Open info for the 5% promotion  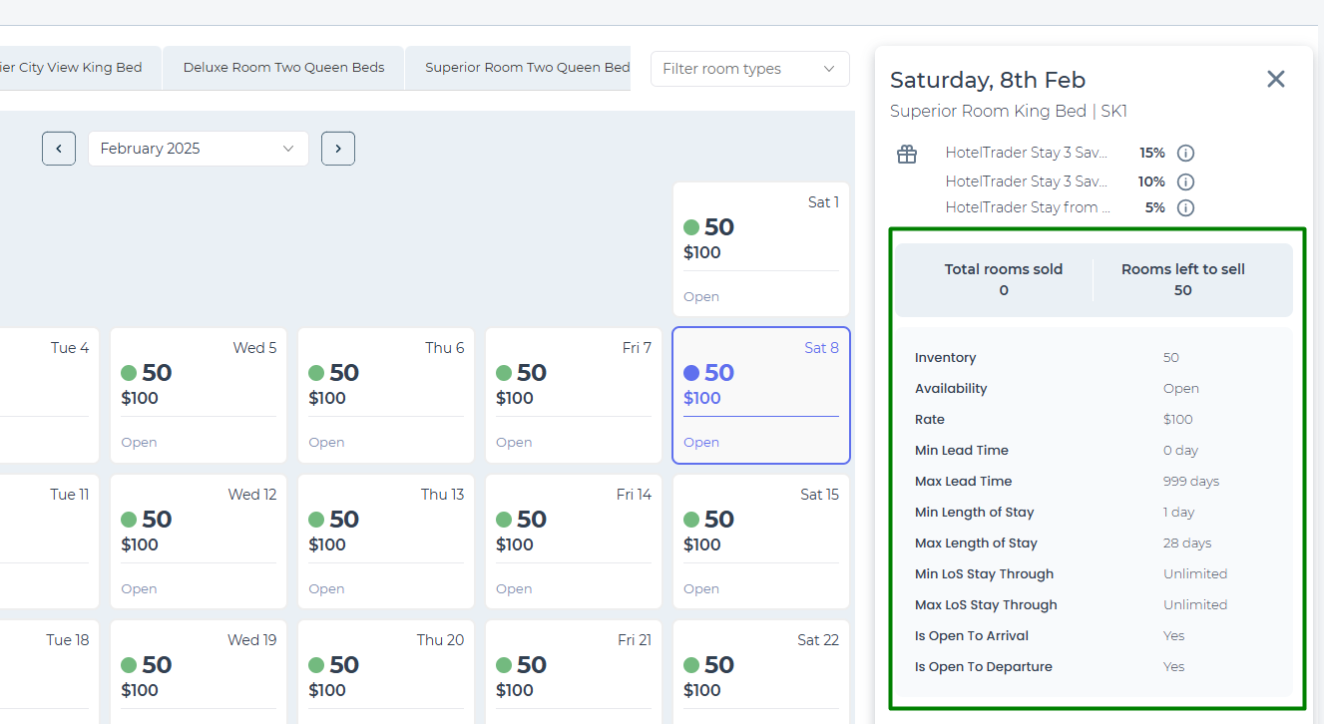pos(1185,208)
